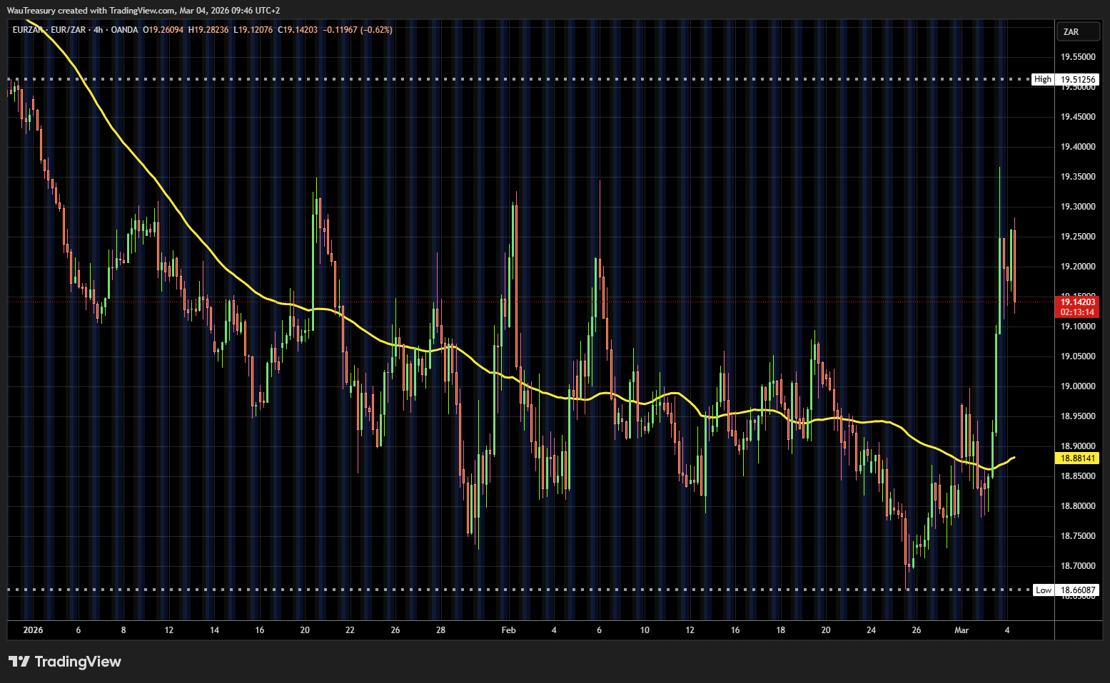The width and height of the screenshot is (1110, 683).
Task: Click the open value O19.26094
Action: click(x=163, y=30)
